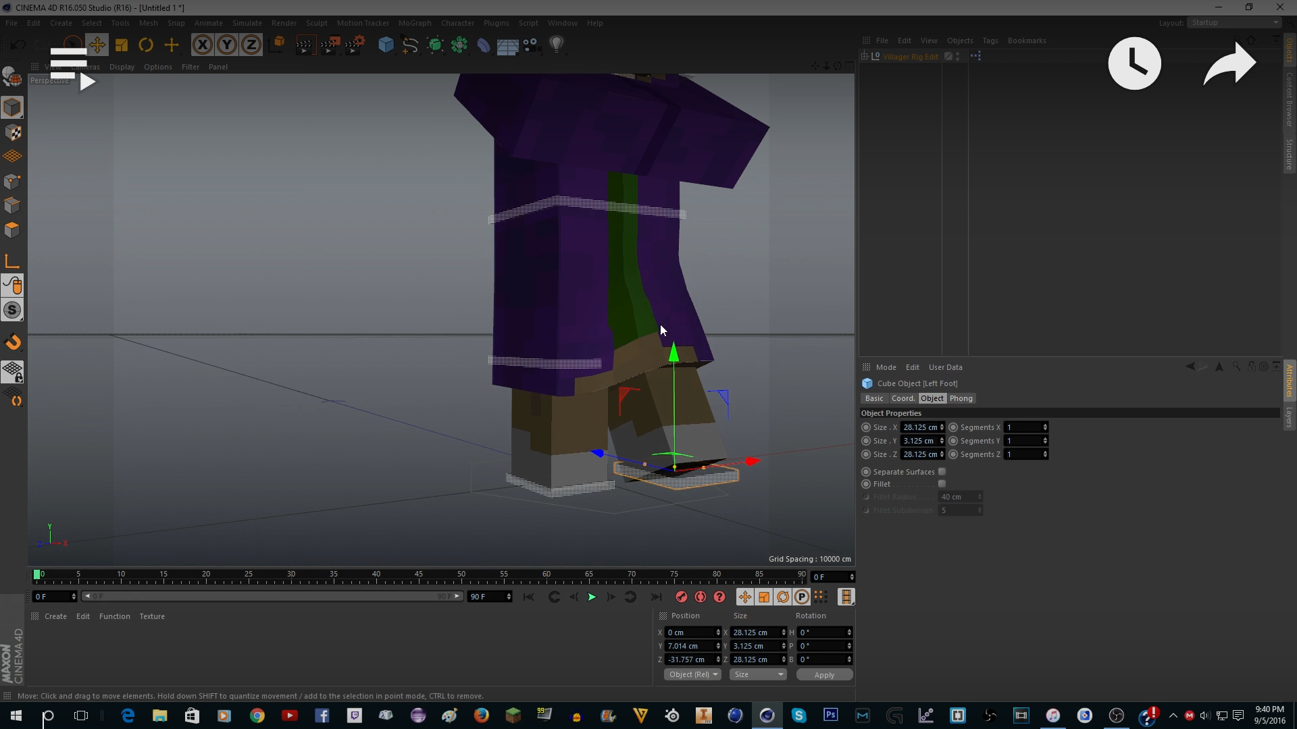The height and width of the screenshot is (729, 1297).
Task: Toggle X axis lock
Action: tap(202, 45)
